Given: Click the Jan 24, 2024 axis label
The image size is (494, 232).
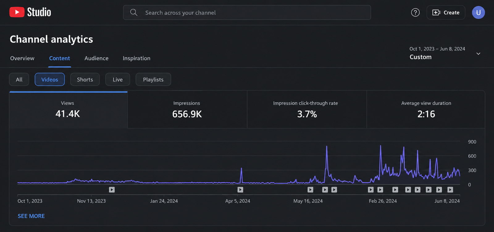Looking at the screenshot, I should [164, 201].
